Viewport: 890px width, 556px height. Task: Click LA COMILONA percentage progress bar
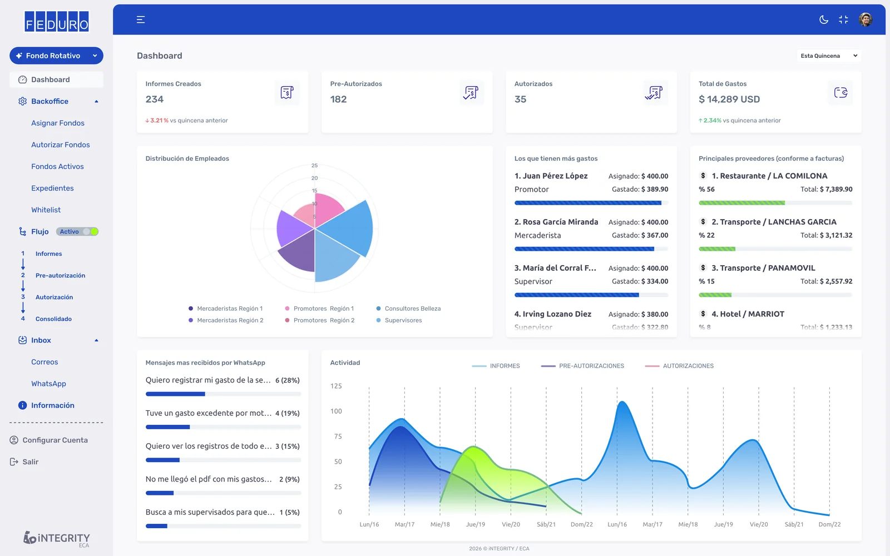(x=775, y=203)
